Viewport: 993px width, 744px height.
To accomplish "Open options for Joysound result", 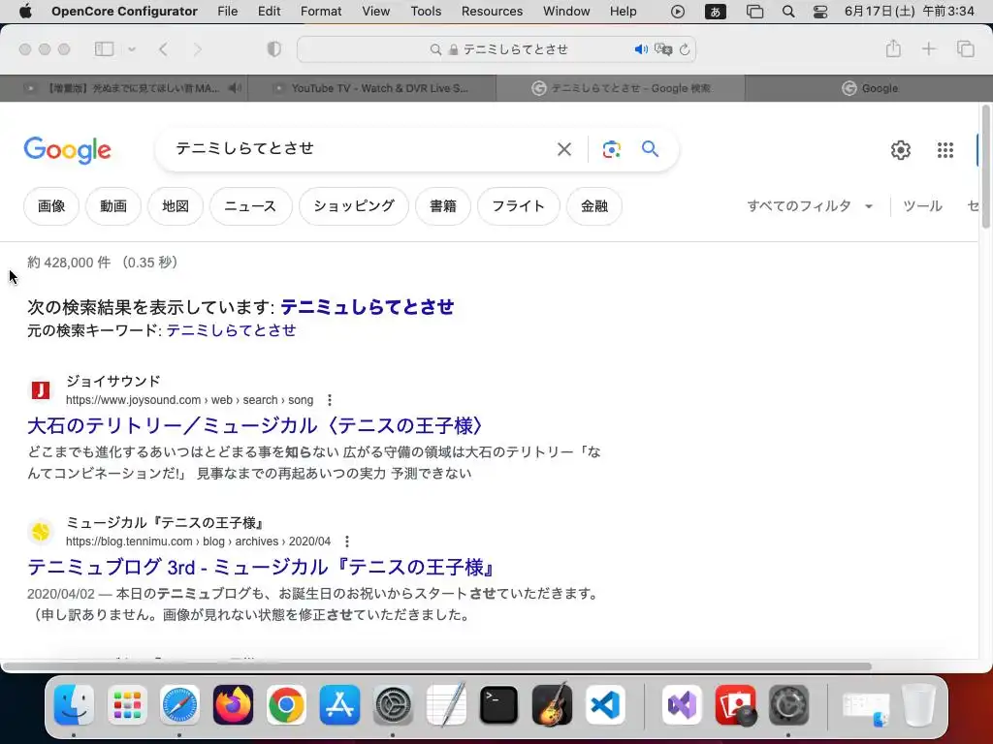I will click(x=330, y=400).
